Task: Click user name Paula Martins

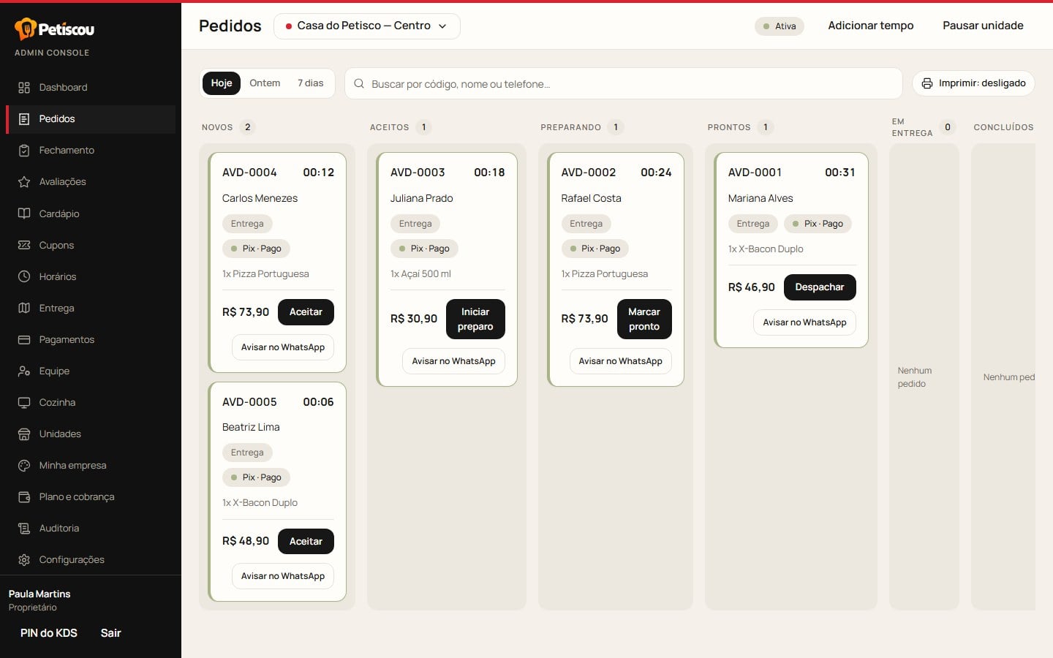Action: tap(39, 594)
